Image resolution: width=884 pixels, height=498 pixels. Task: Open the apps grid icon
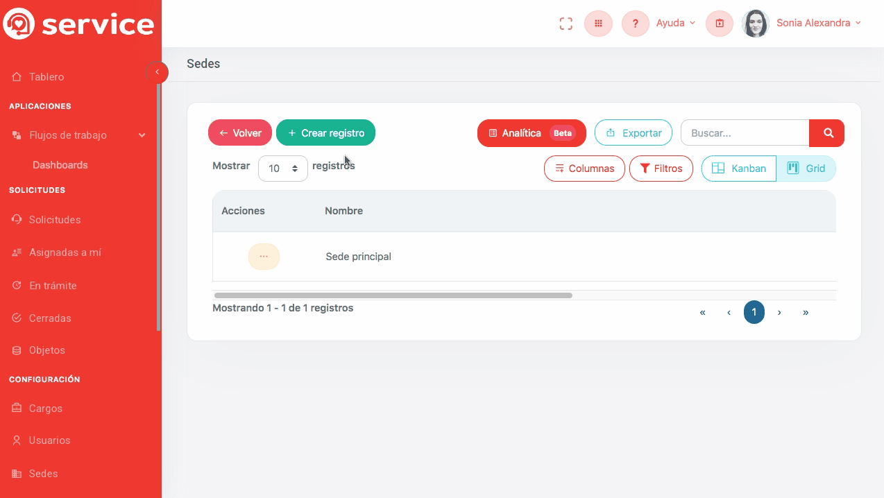coord(598,24)
